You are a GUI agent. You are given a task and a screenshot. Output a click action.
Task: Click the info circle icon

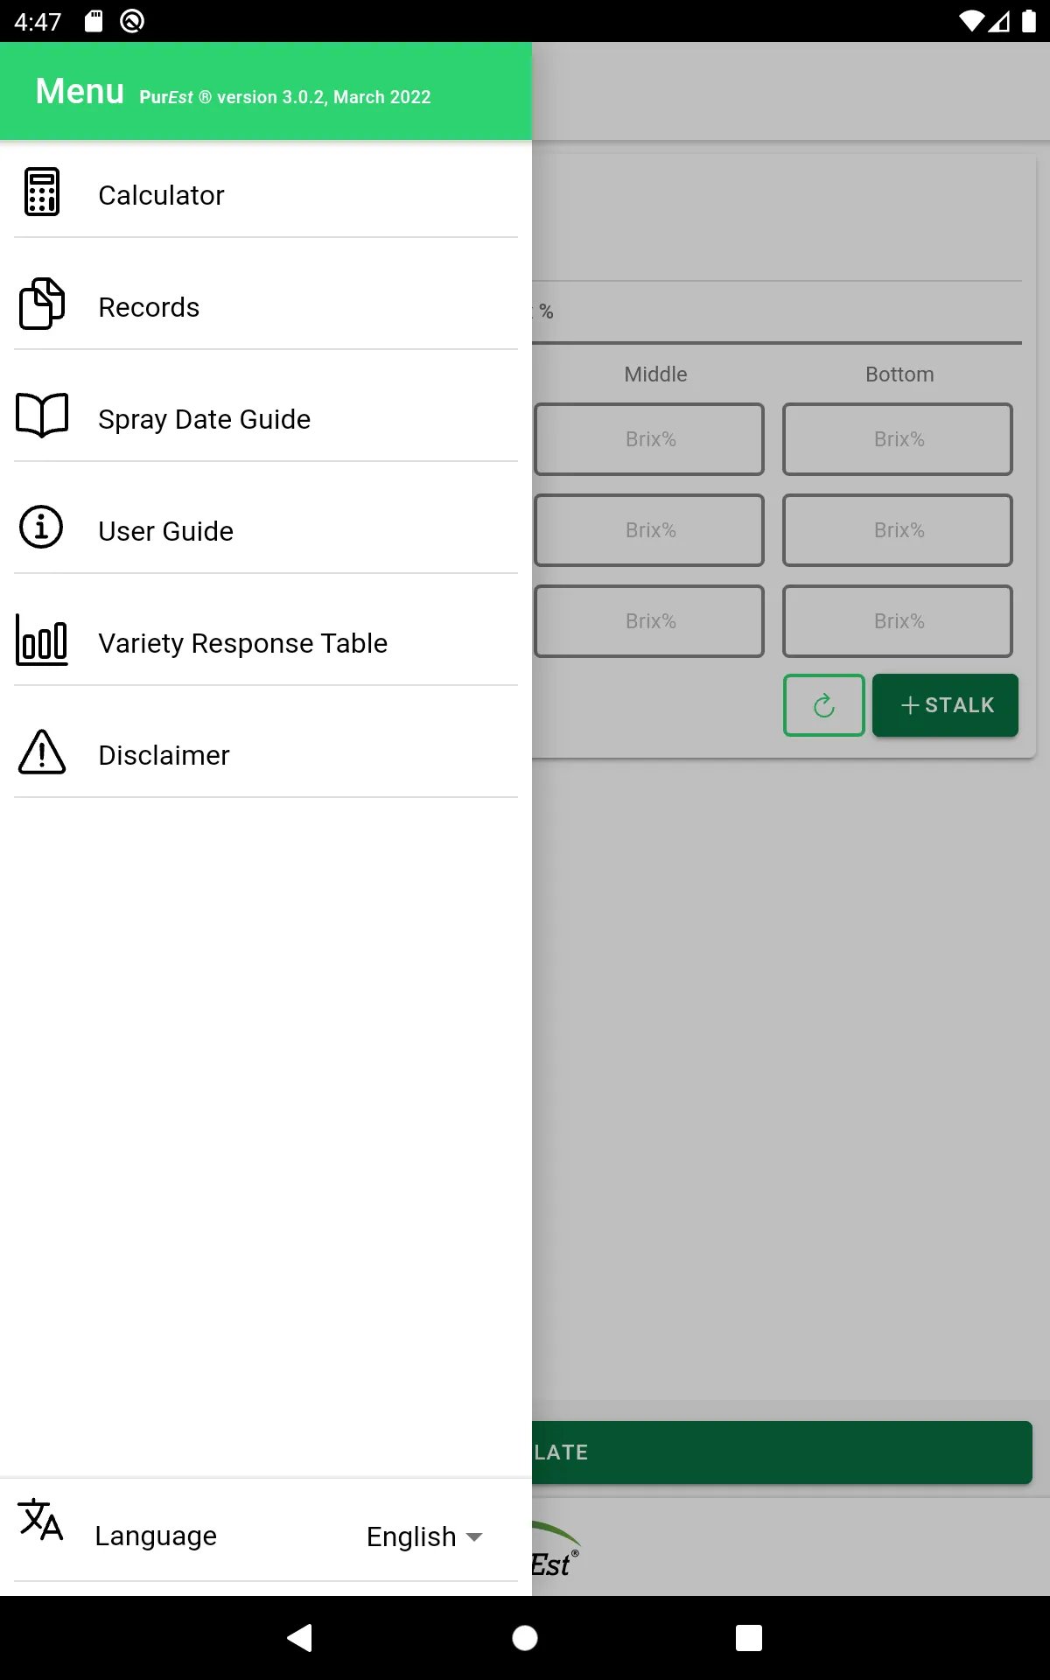(x=41, y=527)
